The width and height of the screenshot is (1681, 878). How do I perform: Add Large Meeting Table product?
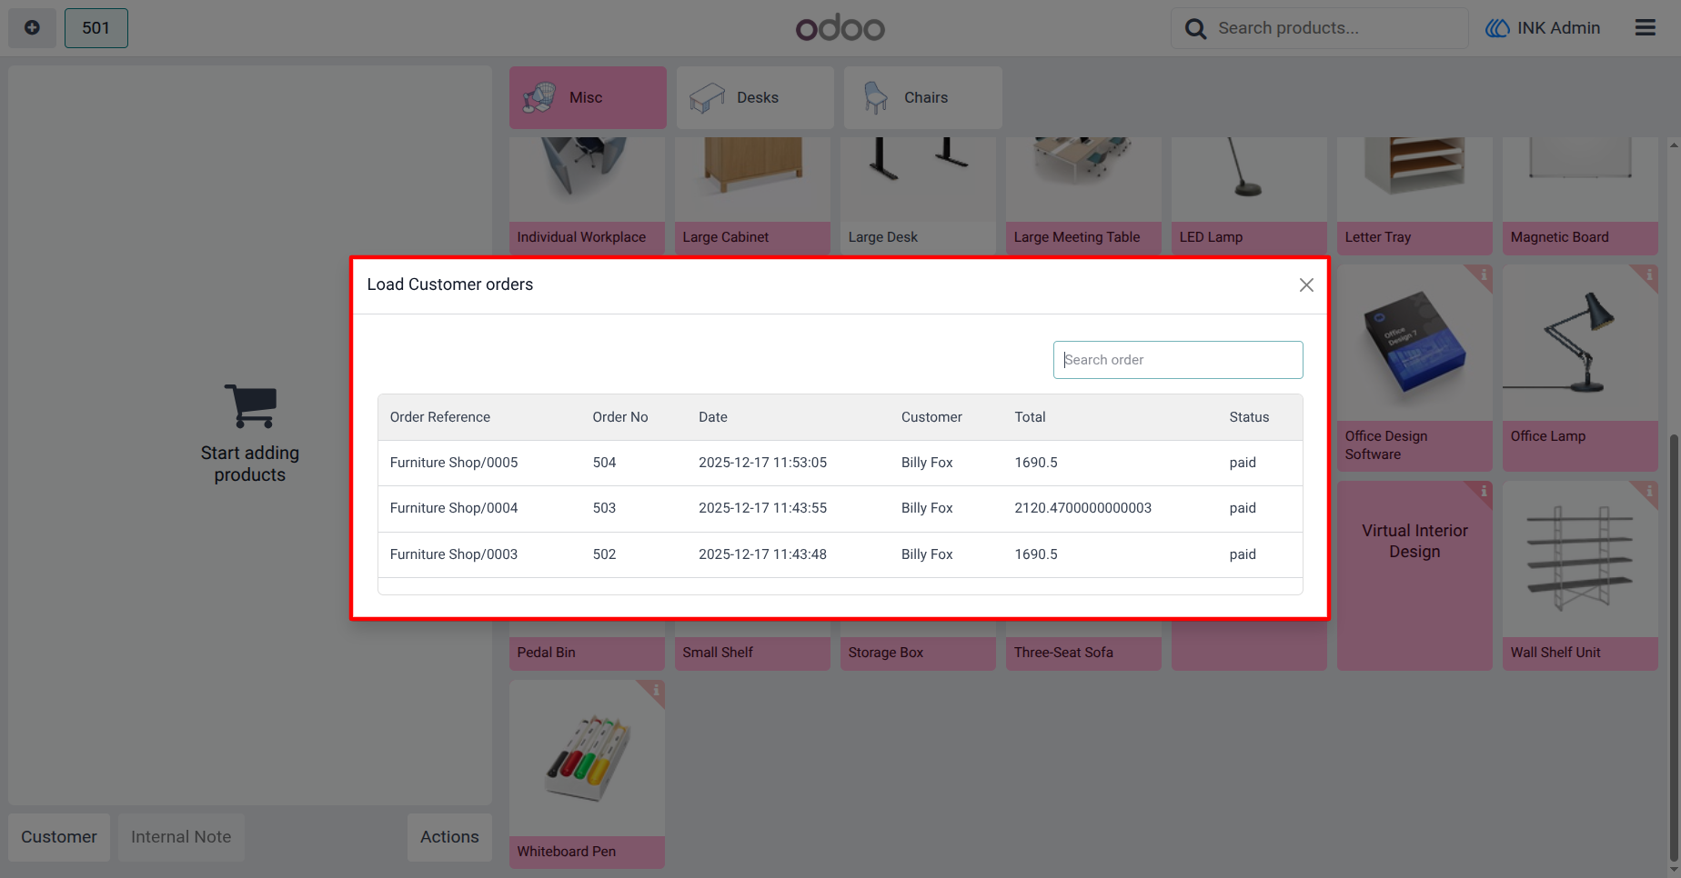pos(1083,195)
